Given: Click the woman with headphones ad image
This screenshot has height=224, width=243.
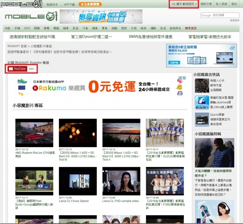Looking at the screenshot, I should pos(215,211).
